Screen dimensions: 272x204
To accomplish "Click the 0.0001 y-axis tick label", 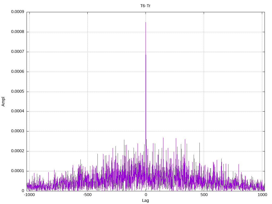I will [x=18, y=171].
